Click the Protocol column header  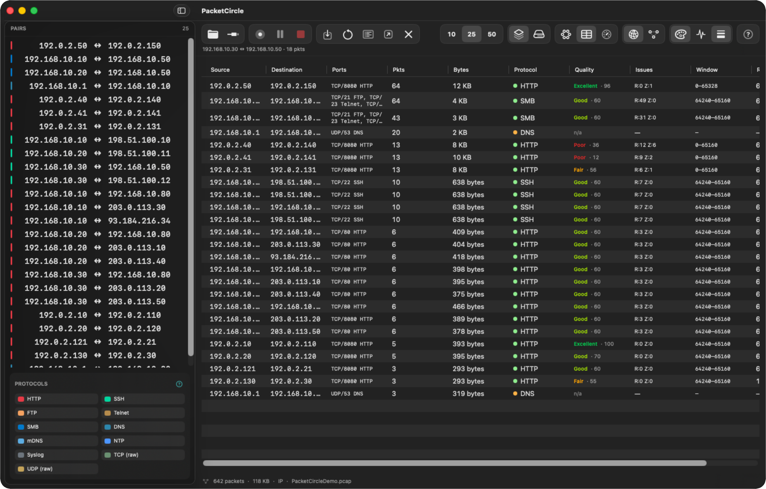pos(525,70)
